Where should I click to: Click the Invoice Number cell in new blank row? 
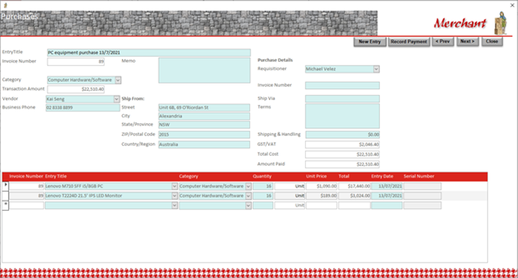coord(26,205)
